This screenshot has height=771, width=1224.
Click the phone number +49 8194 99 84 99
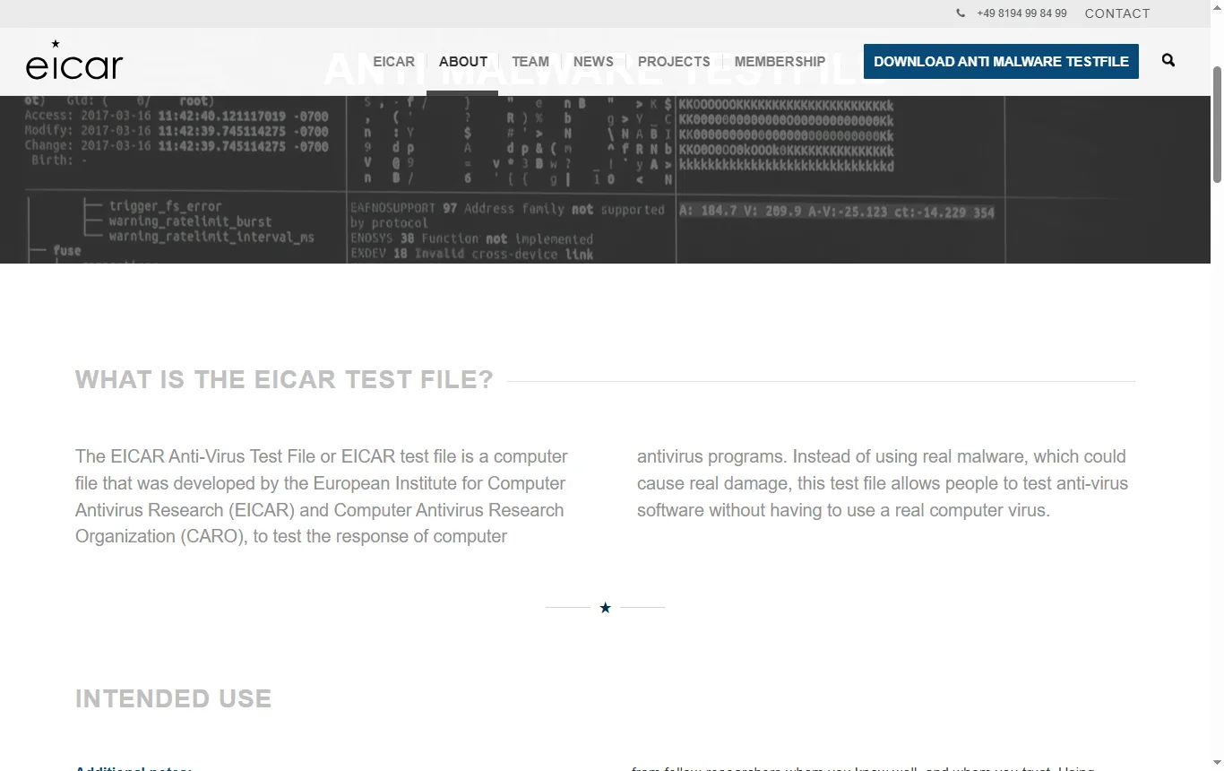pyautogui.click(x=1021, y=13)
